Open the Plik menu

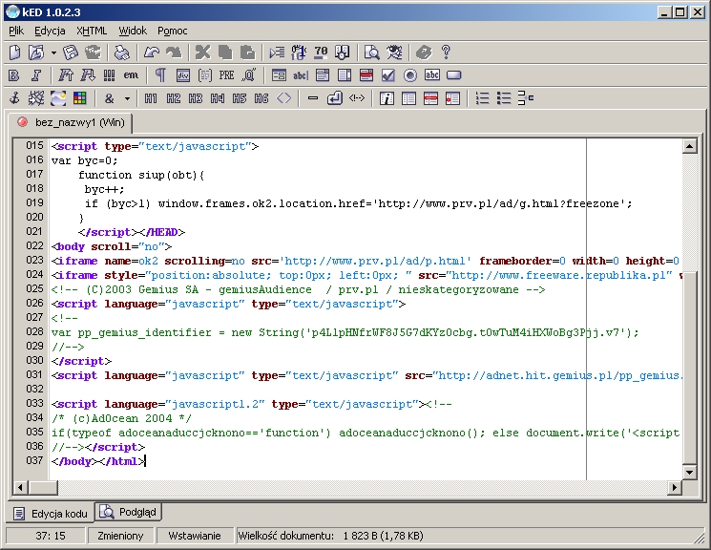16,31
